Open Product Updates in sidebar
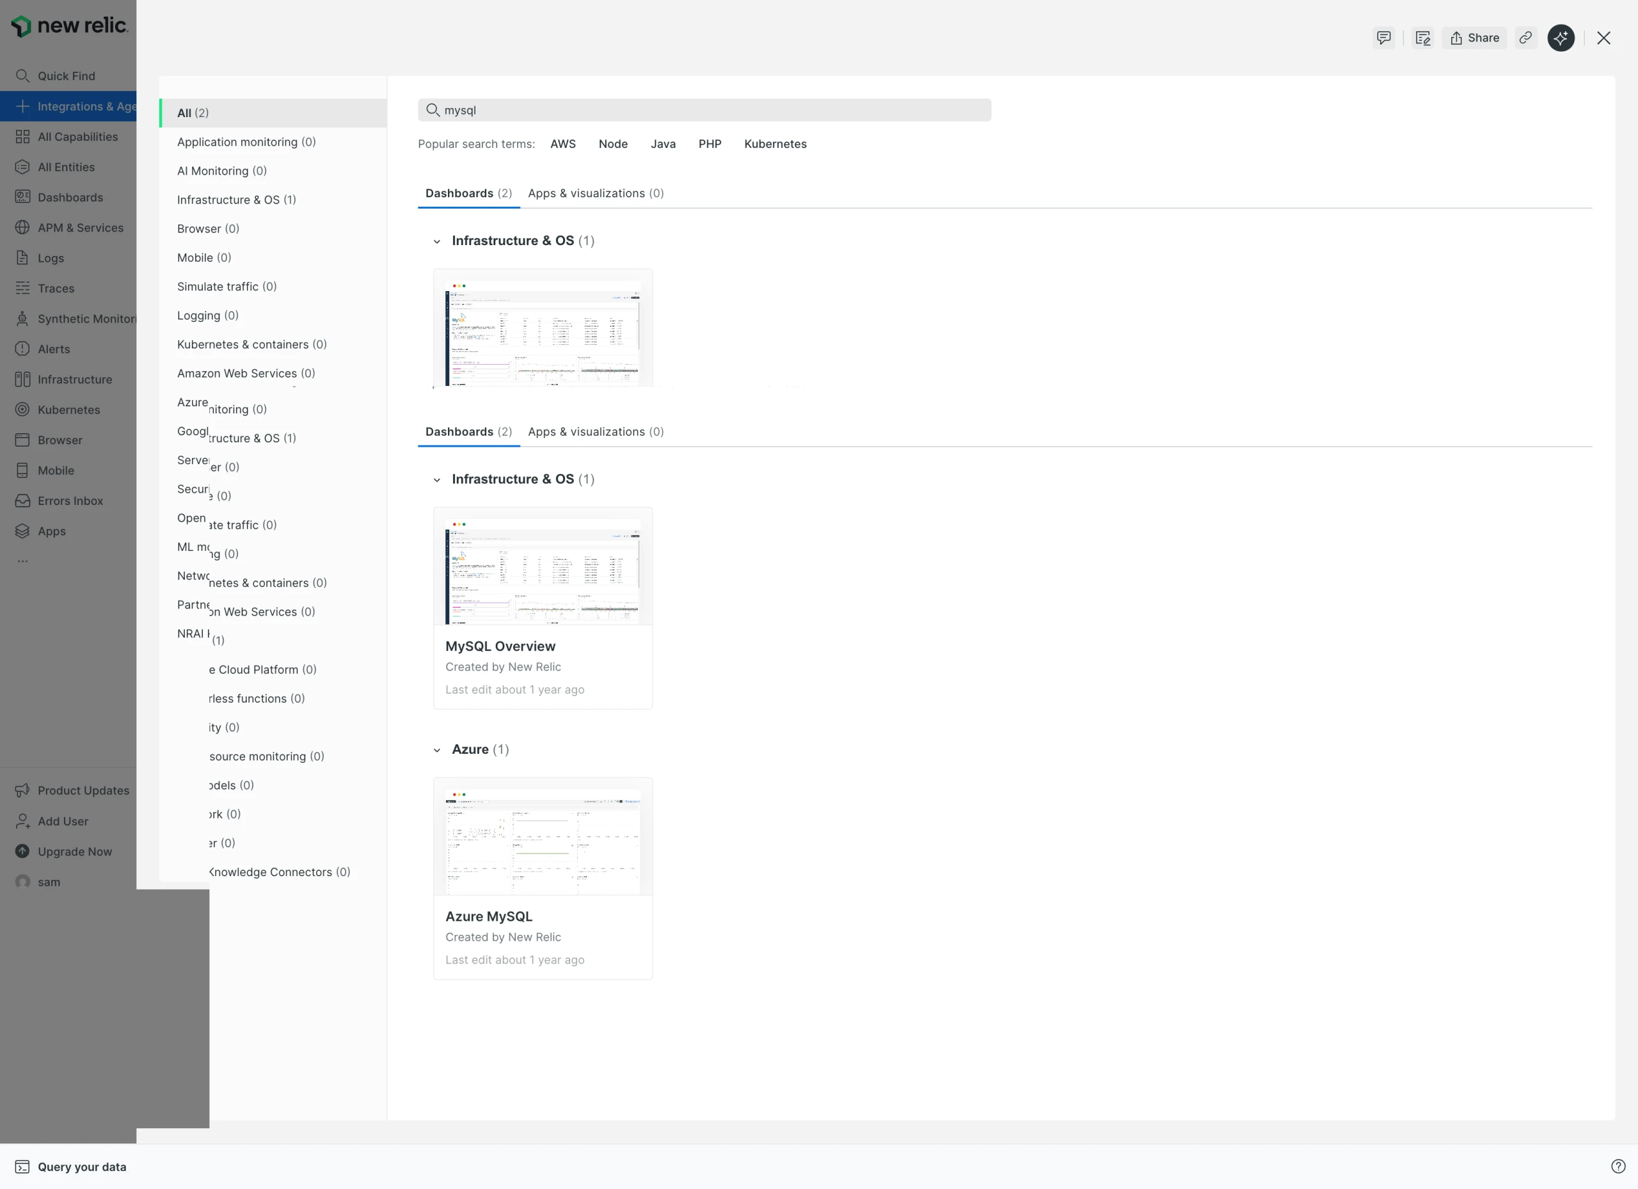The width and height of the screenshot is (1638, 1189). coord(68,790)
